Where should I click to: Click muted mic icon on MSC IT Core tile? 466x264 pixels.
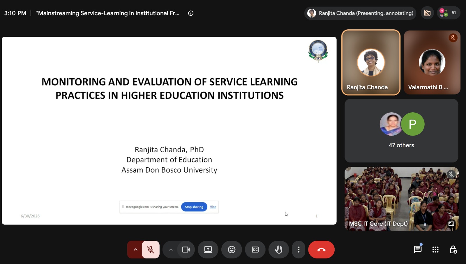(451, 174)
